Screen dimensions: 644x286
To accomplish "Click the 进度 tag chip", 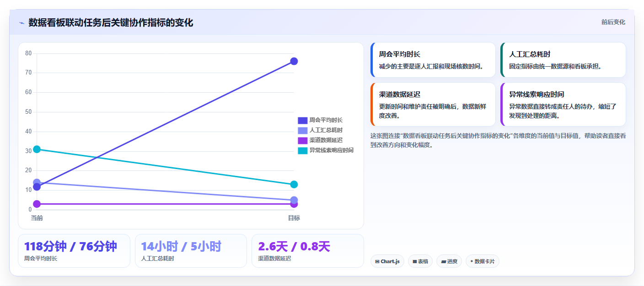I will [x=449, y=261].
